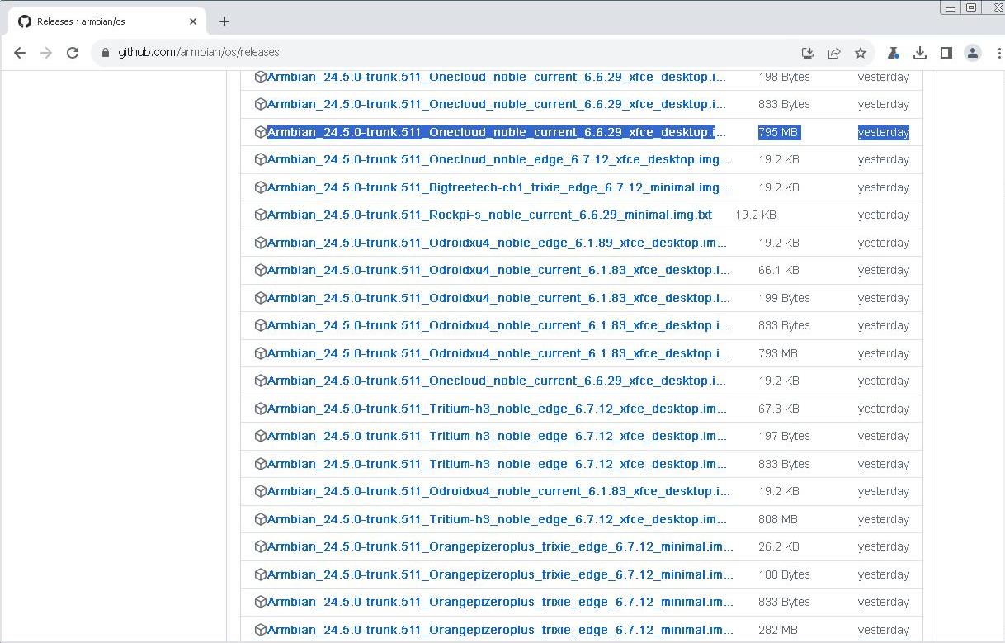Share this page via the share icon
The width and height of the screenshot is (1005, 643).
(x=834, y=53)
